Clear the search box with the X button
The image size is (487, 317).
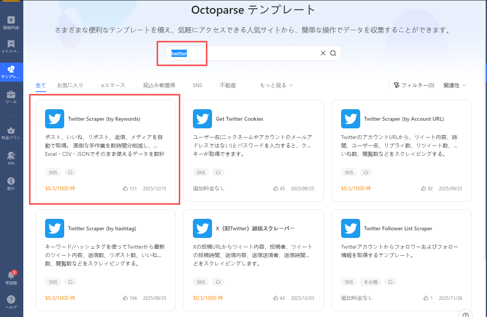323,53
